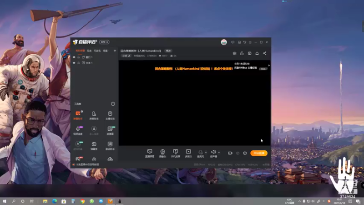Open the greyed download tool with green badge
This screenshot has height=205, width=364.
pos(78,146)
